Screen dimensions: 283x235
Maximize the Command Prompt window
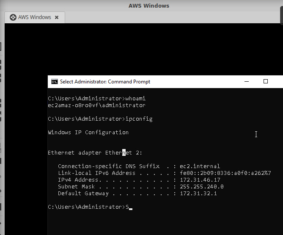[266, 81]
